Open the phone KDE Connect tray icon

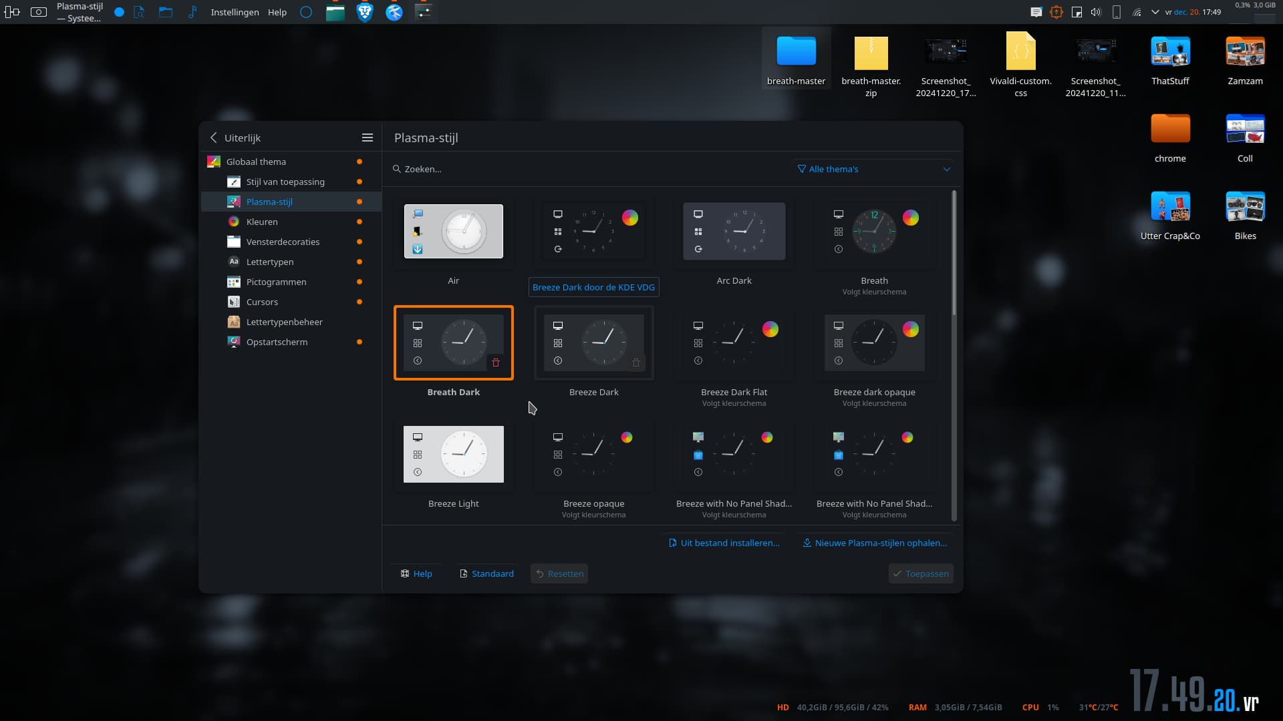[1116, 12]
